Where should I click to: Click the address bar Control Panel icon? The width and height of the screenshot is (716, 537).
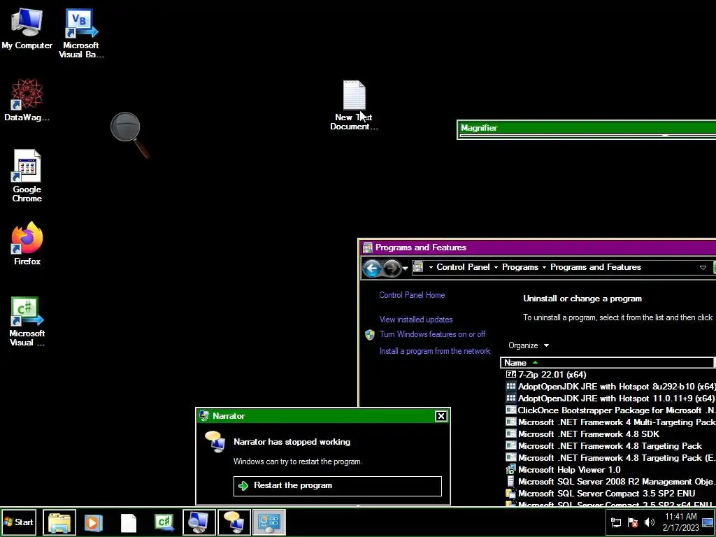(x=418, y=267)
